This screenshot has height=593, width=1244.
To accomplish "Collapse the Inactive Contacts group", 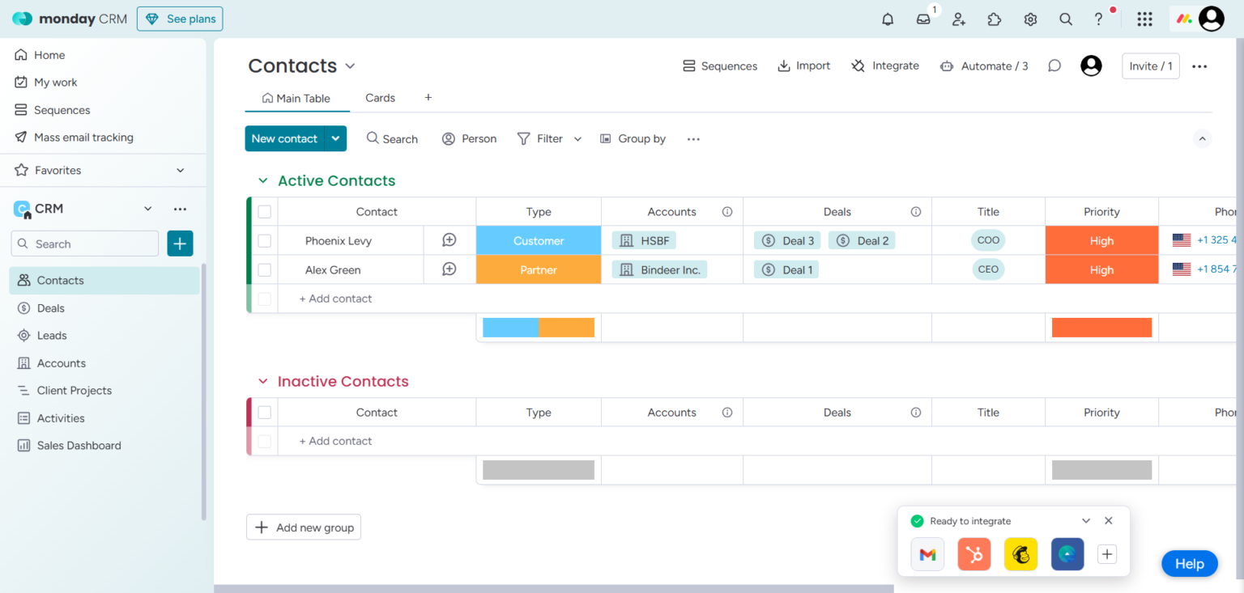I will (262, 381).
